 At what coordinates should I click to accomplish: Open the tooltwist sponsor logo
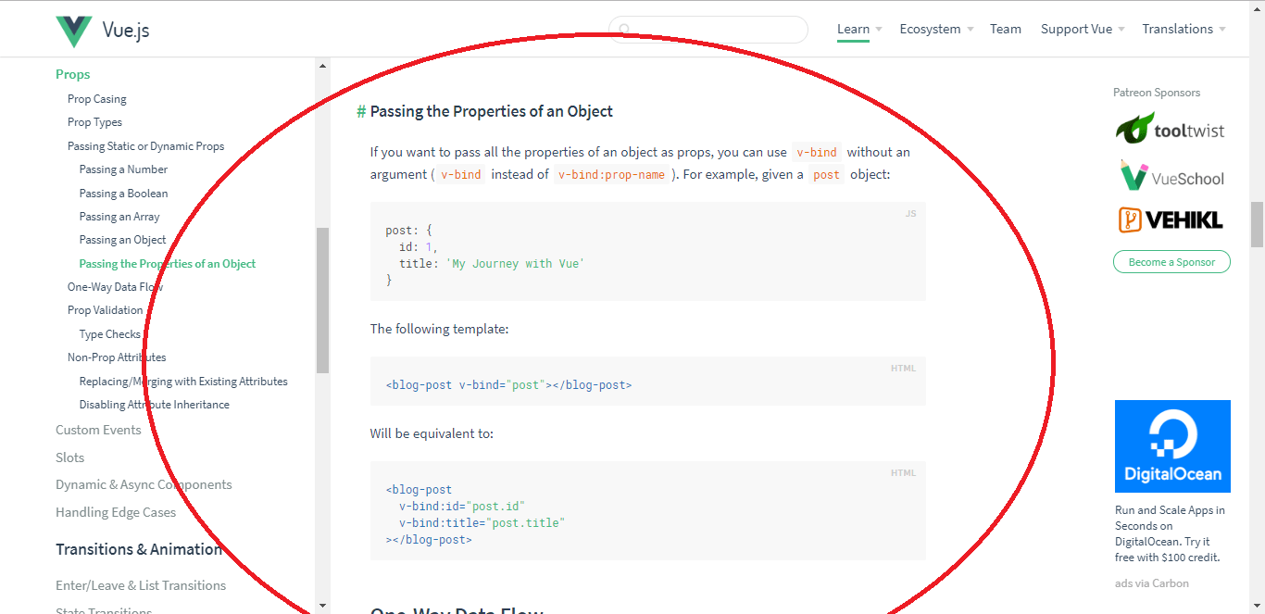(1170, 128)
